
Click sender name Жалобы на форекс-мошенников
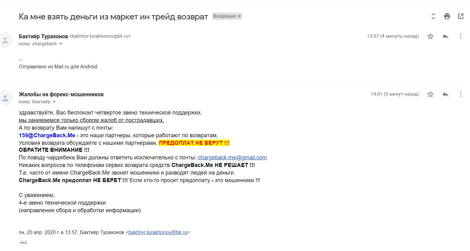pos(61,94)
